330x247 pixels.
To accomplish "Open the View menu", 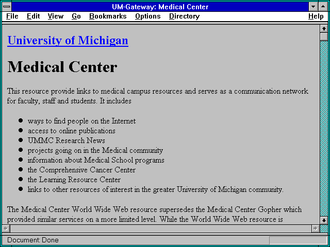I will click(56, 16).
